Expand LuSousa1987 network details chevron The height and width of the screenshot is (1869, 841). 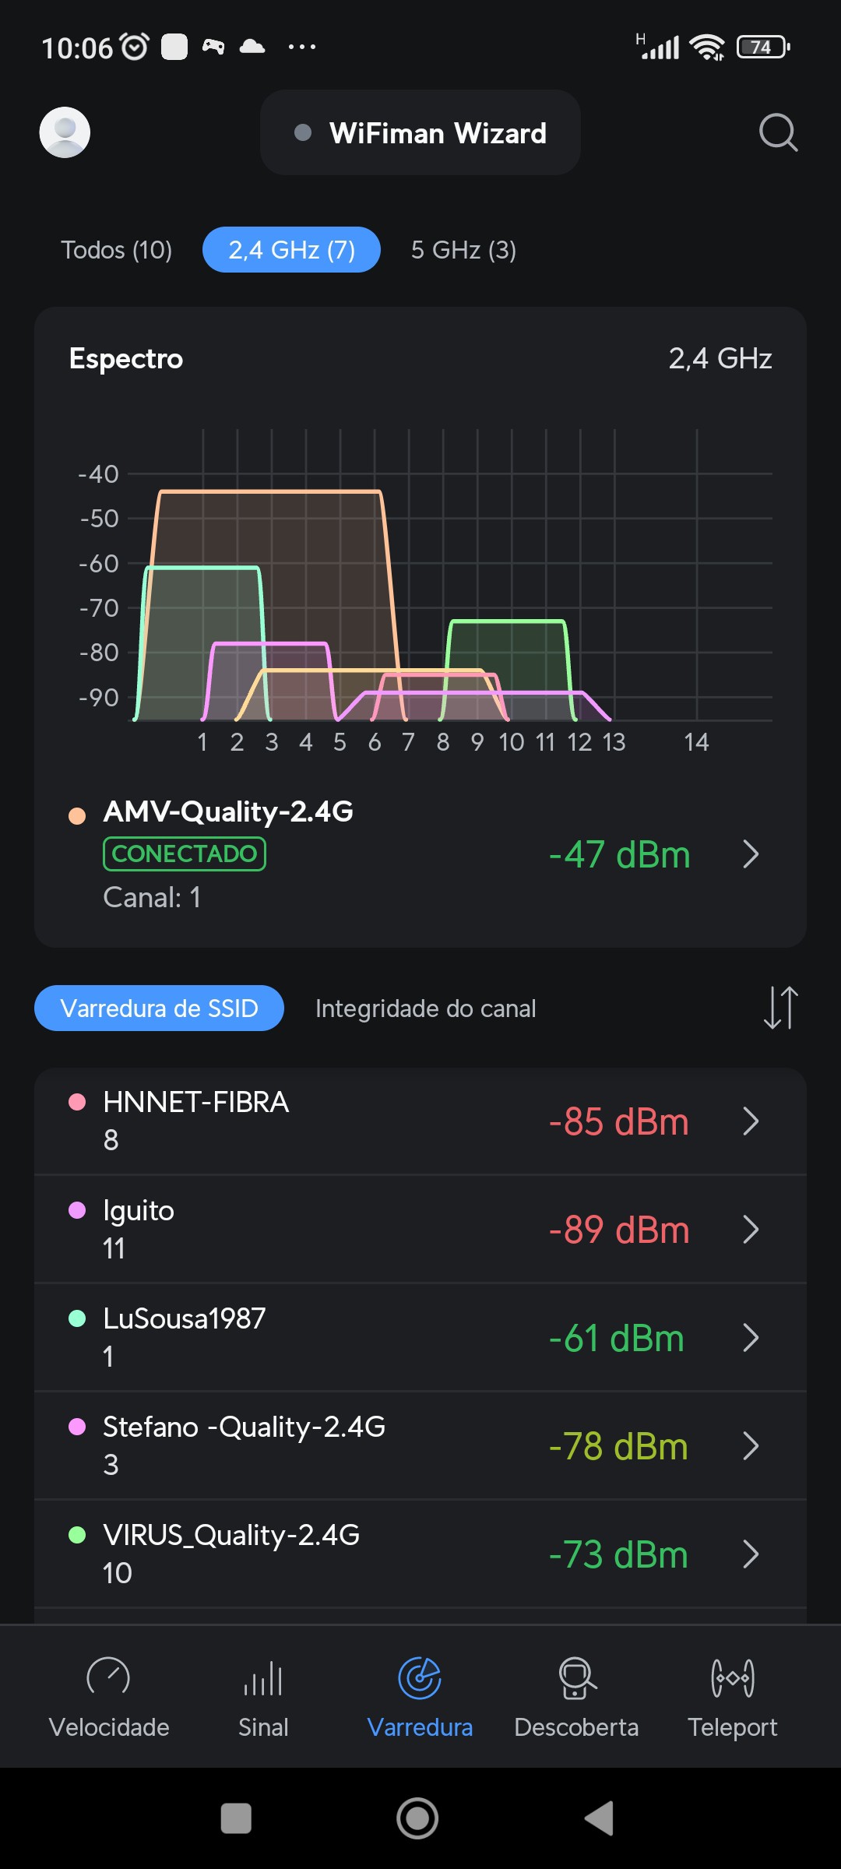coord(751,1338)
